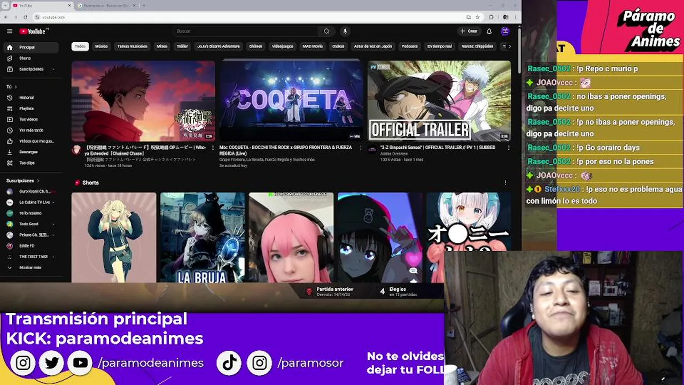Select the Temas musicales chip
Image resolution: width=684 pixels, height=385 pixels.
tap(132, 47)
